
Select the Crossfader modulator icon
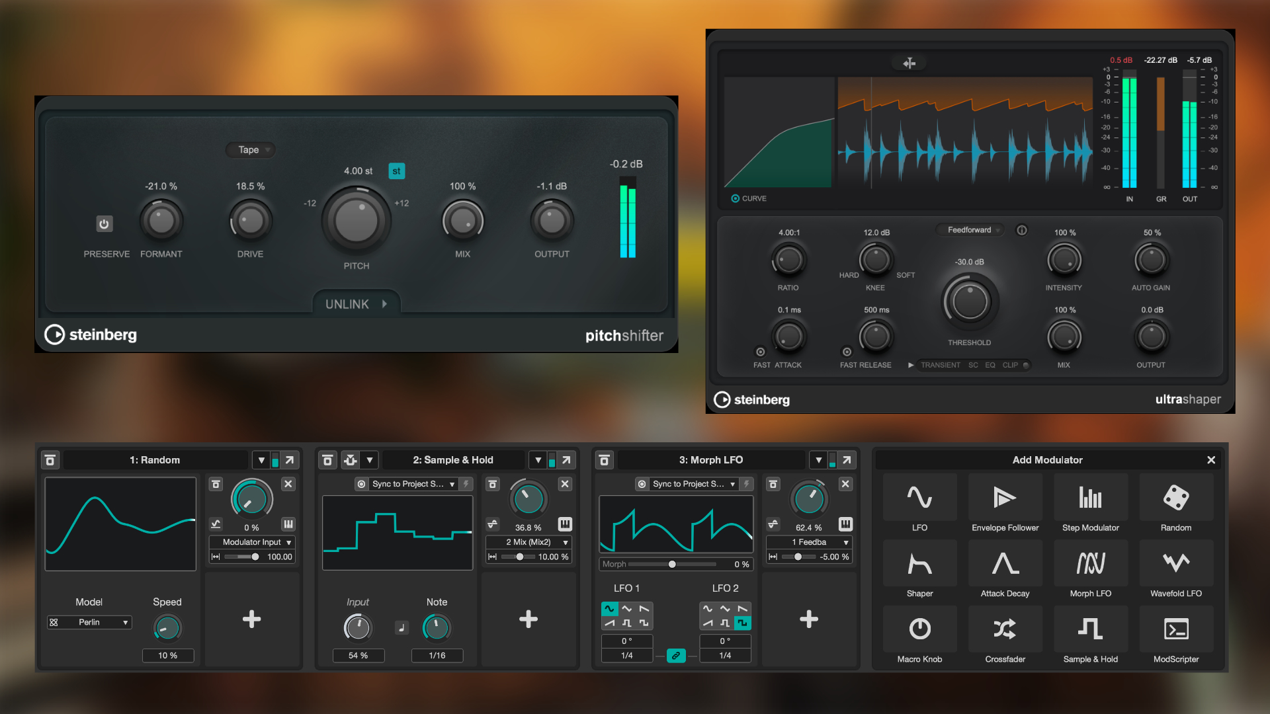point(1005,629)
